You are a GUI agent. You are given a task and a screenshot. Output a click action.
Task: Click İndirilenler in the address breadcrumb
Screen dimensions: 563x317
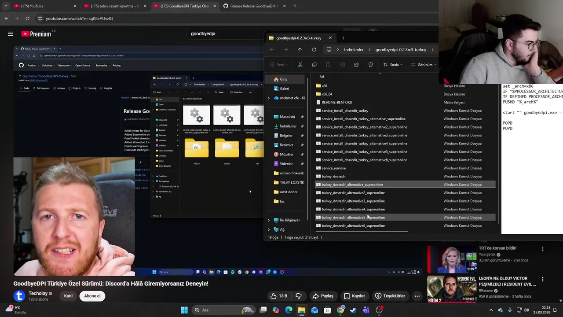click(354, 50)
